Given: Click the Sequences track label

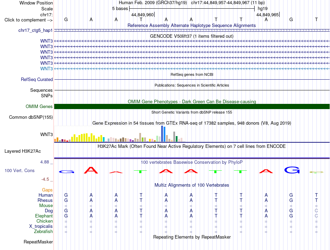Looking at the screenshot, I should click(x=41, y=90).
